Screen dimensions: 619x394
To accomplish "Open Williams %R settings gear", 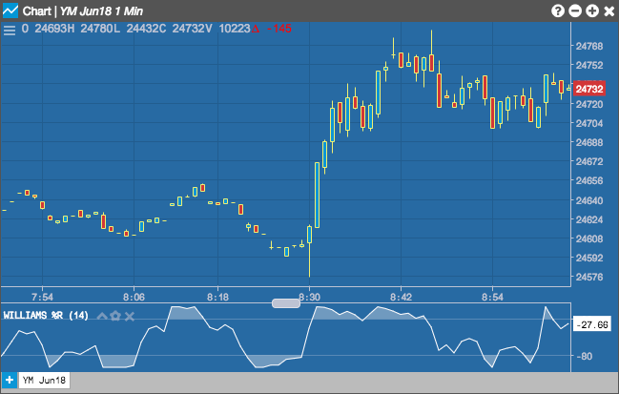I will (115, 316).
